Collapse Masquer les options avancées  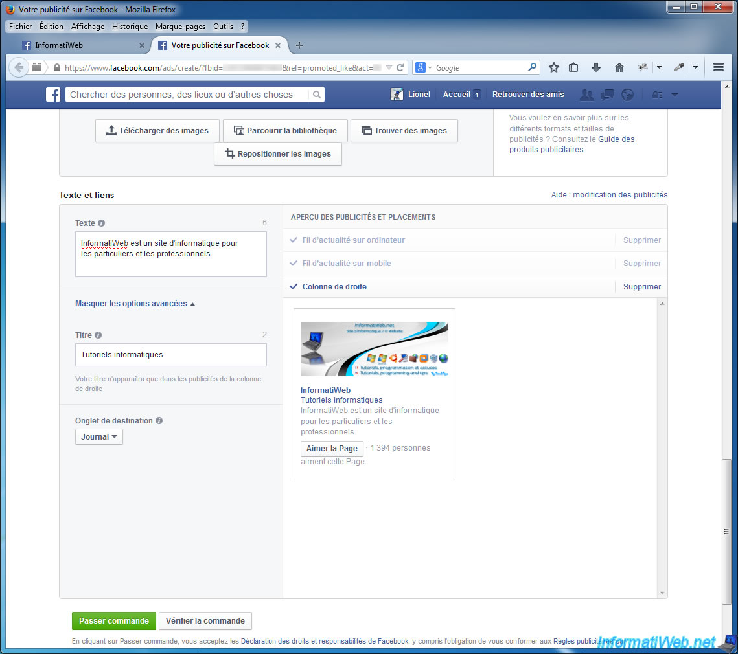(135, 304)
